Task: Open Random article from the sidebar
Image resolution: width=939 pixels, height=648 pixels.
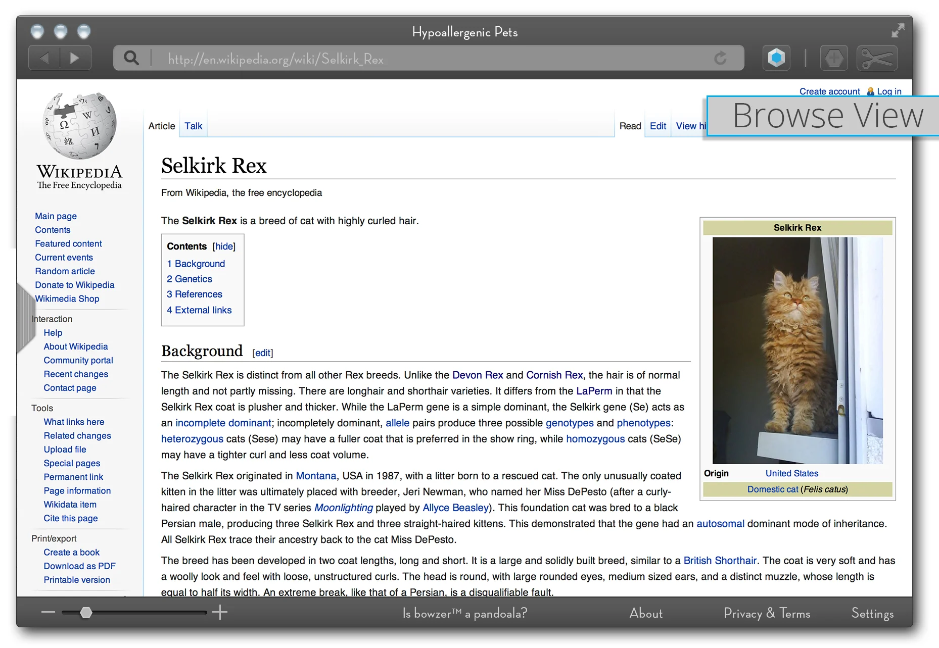Action: 65,271
